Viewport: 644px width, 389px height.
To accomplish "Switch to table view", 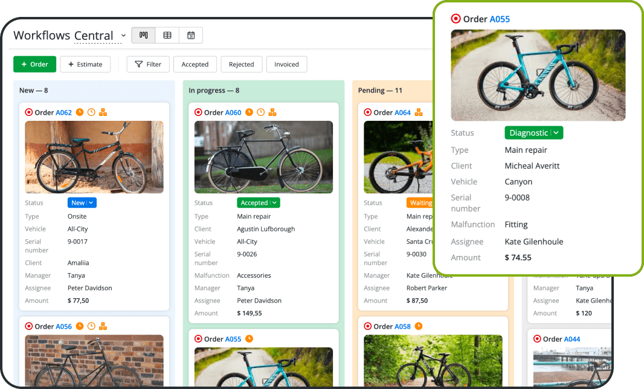I will (x=167, y=35).
